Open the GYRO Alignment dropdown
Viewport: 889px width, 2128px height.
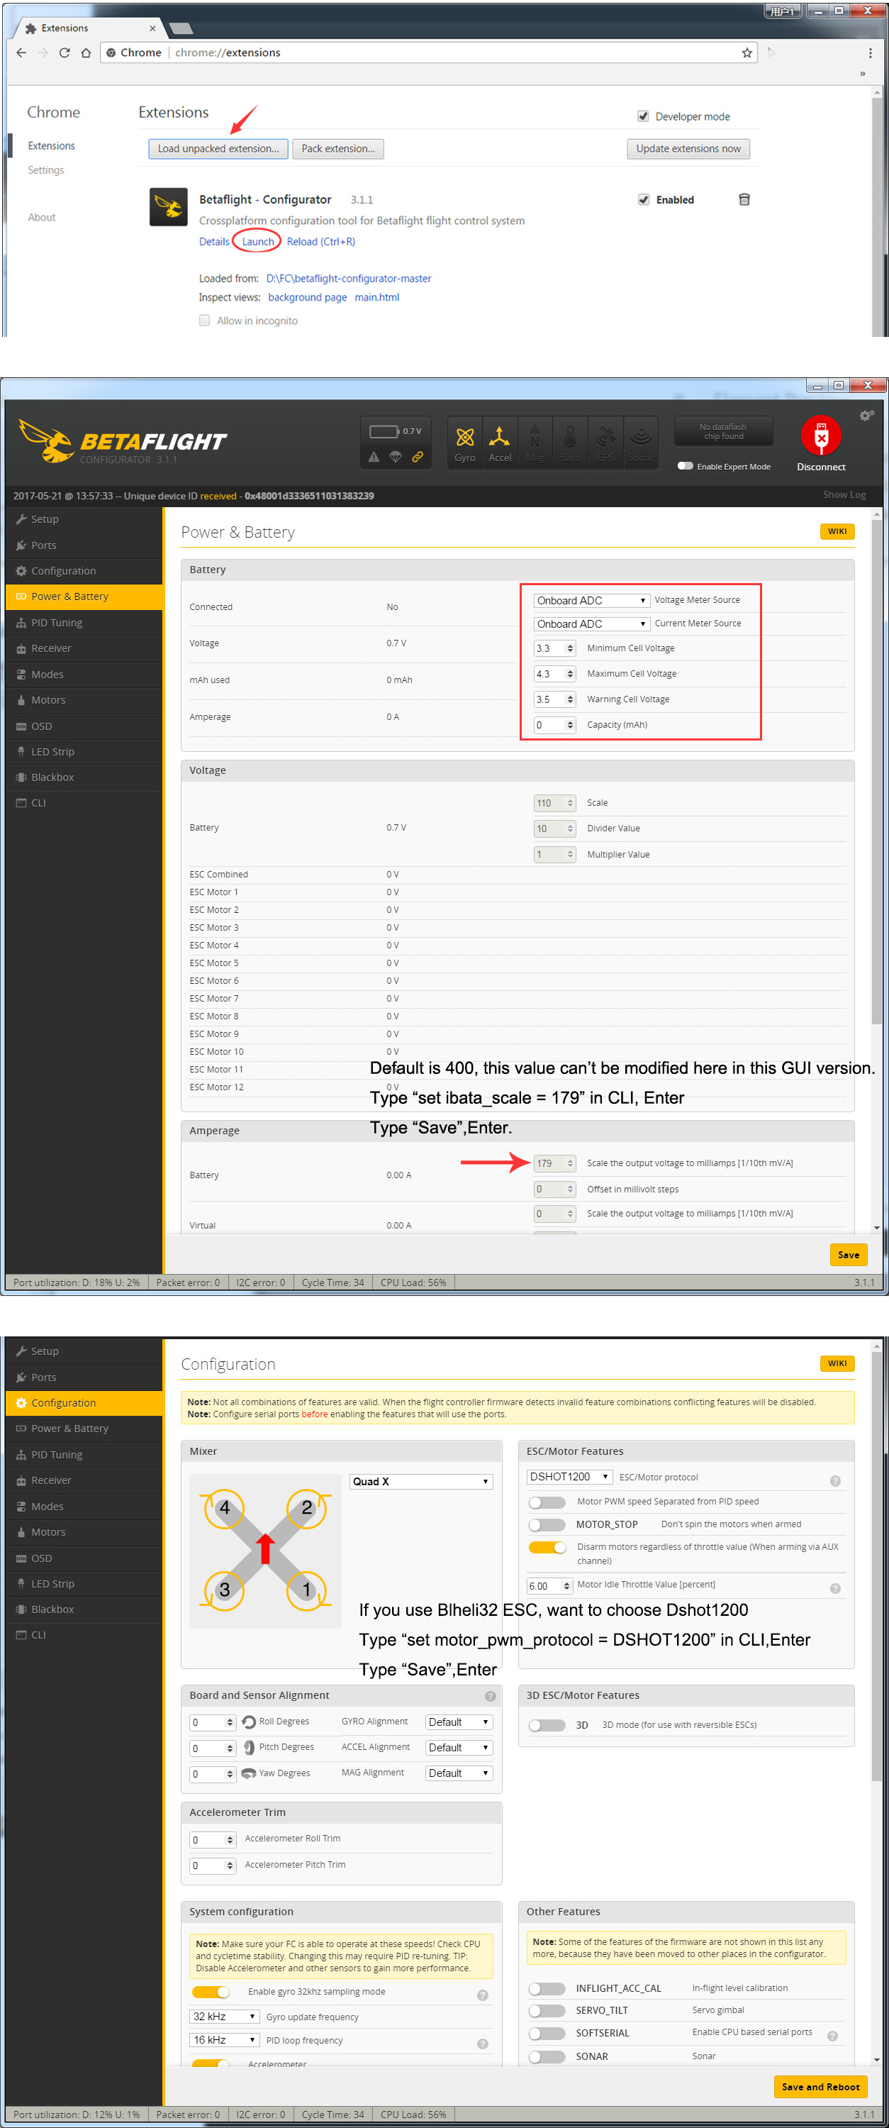pos(459,1722)
